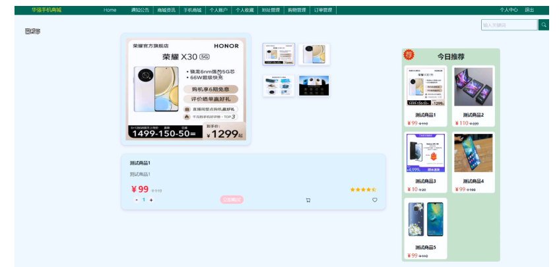This screenshot has width=559, height=267.
Task: Select 个人账户 in the top menu
Action: point(218,10)
